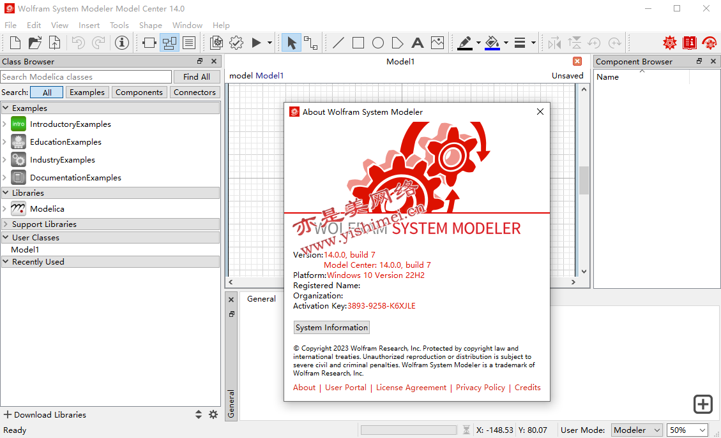Select the arrow Selection tool
721x438 pixels.
(291, 43)
